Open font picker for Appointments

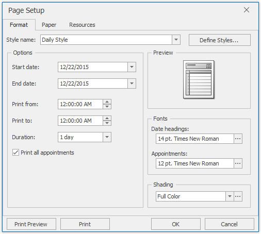pos(238,163)
